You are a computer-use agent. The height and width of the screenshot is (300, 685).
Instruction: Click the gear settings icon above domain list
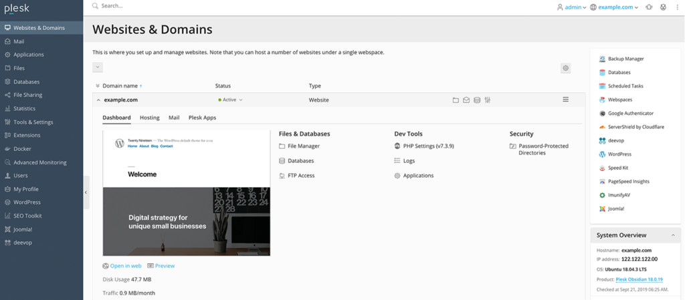coord(566,68)
